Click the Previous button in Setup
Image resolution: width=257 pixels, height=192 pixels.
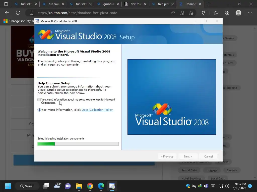pyautogui.click(x=167, y=156)
